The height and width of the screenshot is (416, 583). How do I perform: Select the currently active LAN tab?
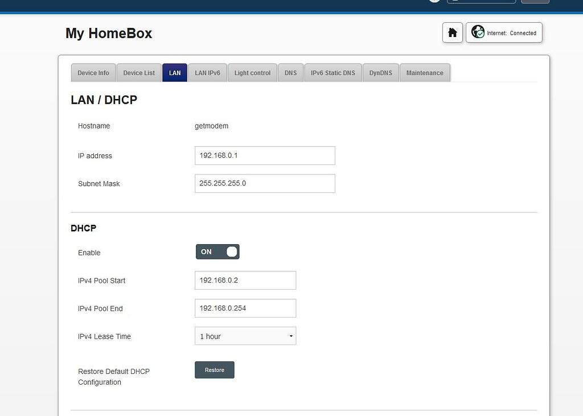coord(174,72)
